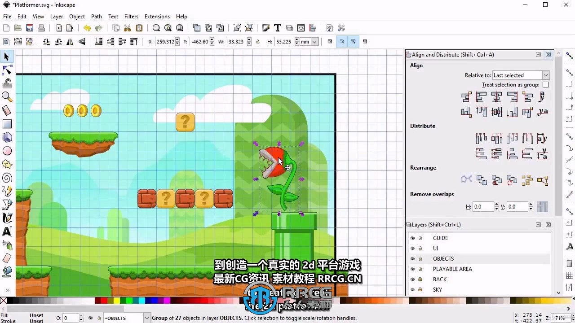
Task: Increase Remove overlaps H spinner
Action: (x=496, y=205)
